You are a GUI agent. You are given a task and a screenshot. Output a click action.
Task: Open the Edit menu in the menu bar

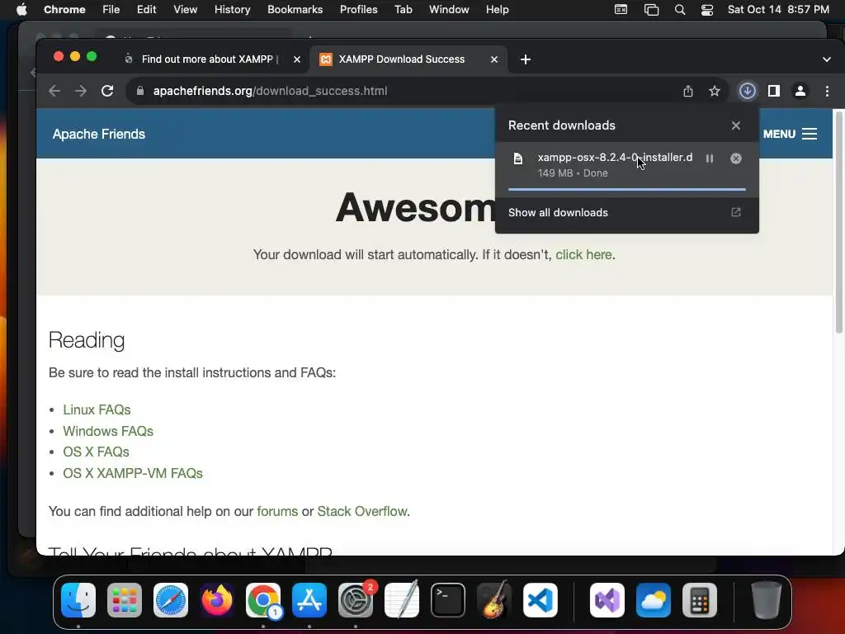pyautogui.click(x=147, y=10)
